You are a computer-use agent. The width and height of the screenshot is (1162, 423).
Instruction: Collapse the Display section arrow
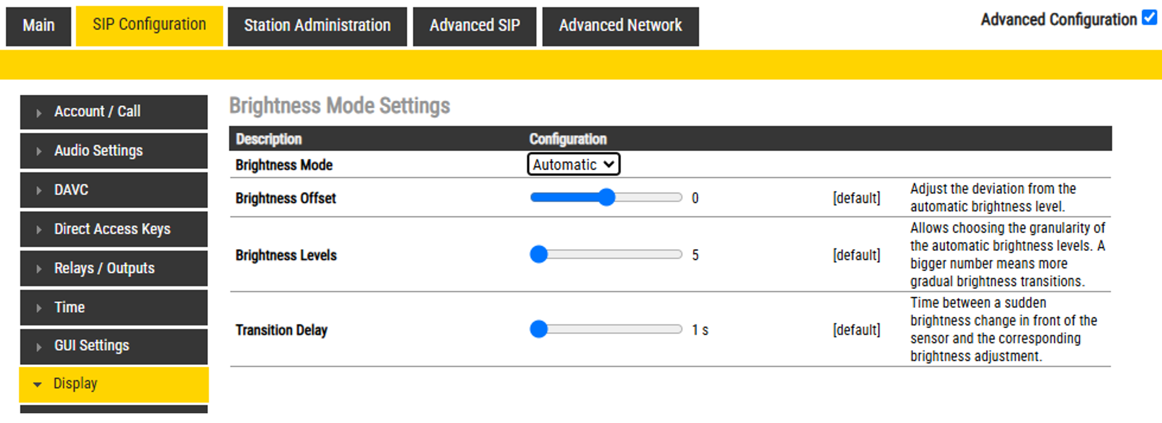pyautogui.click(x=37, y=384)
